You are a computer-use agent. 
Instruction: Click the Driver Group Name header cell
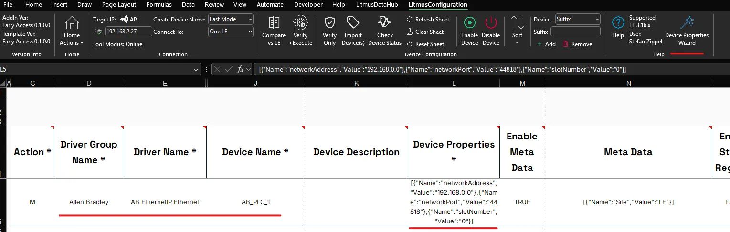(89, 152)
